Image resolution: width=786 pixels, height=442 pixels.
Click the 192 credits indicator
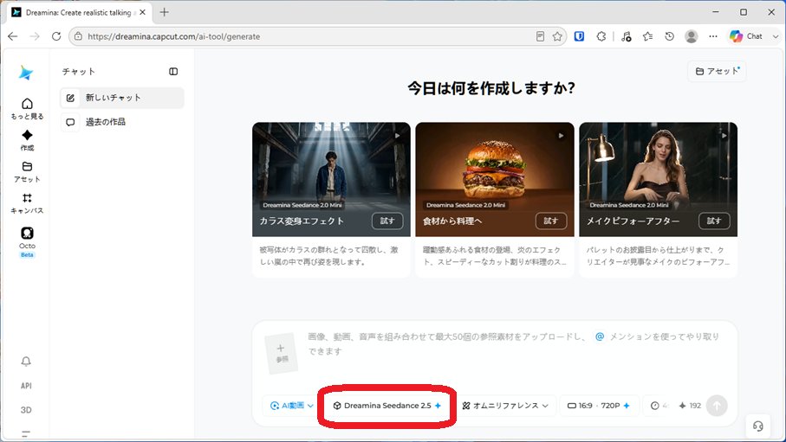690,406
